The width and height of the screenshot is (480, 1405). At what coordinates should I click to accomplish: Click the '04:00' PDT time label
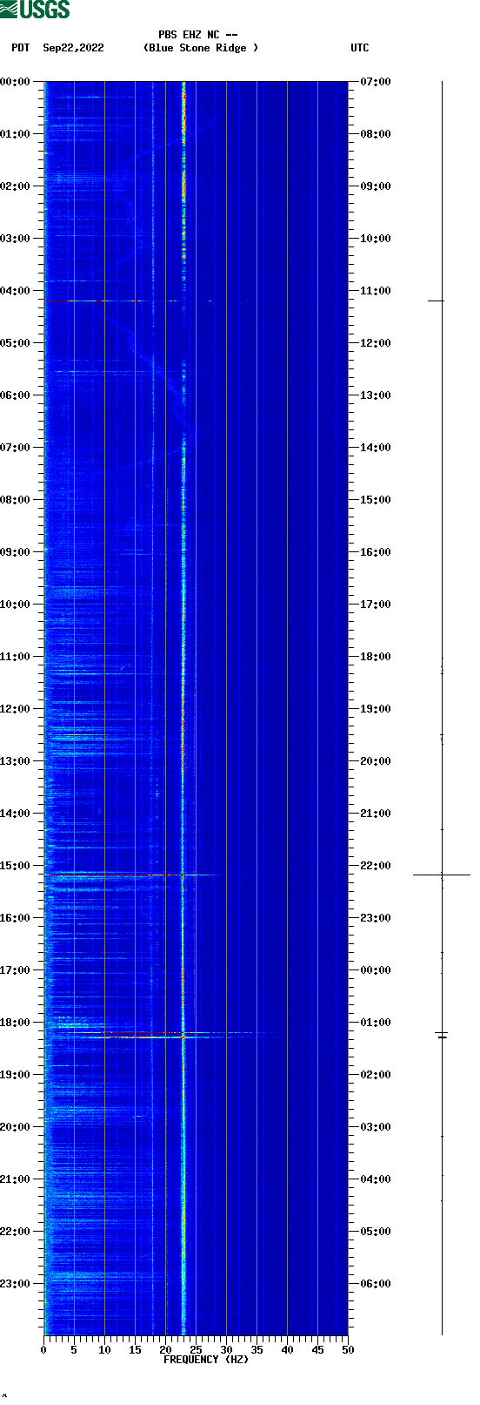(16, 291)
